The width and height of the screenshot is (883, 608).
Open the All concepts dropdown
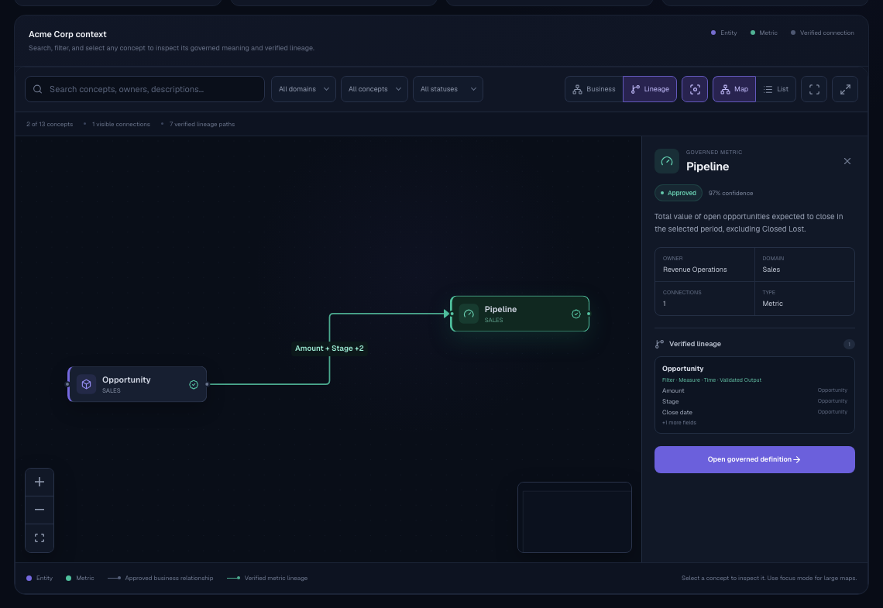pyautogui.click(x=374, y=89)
